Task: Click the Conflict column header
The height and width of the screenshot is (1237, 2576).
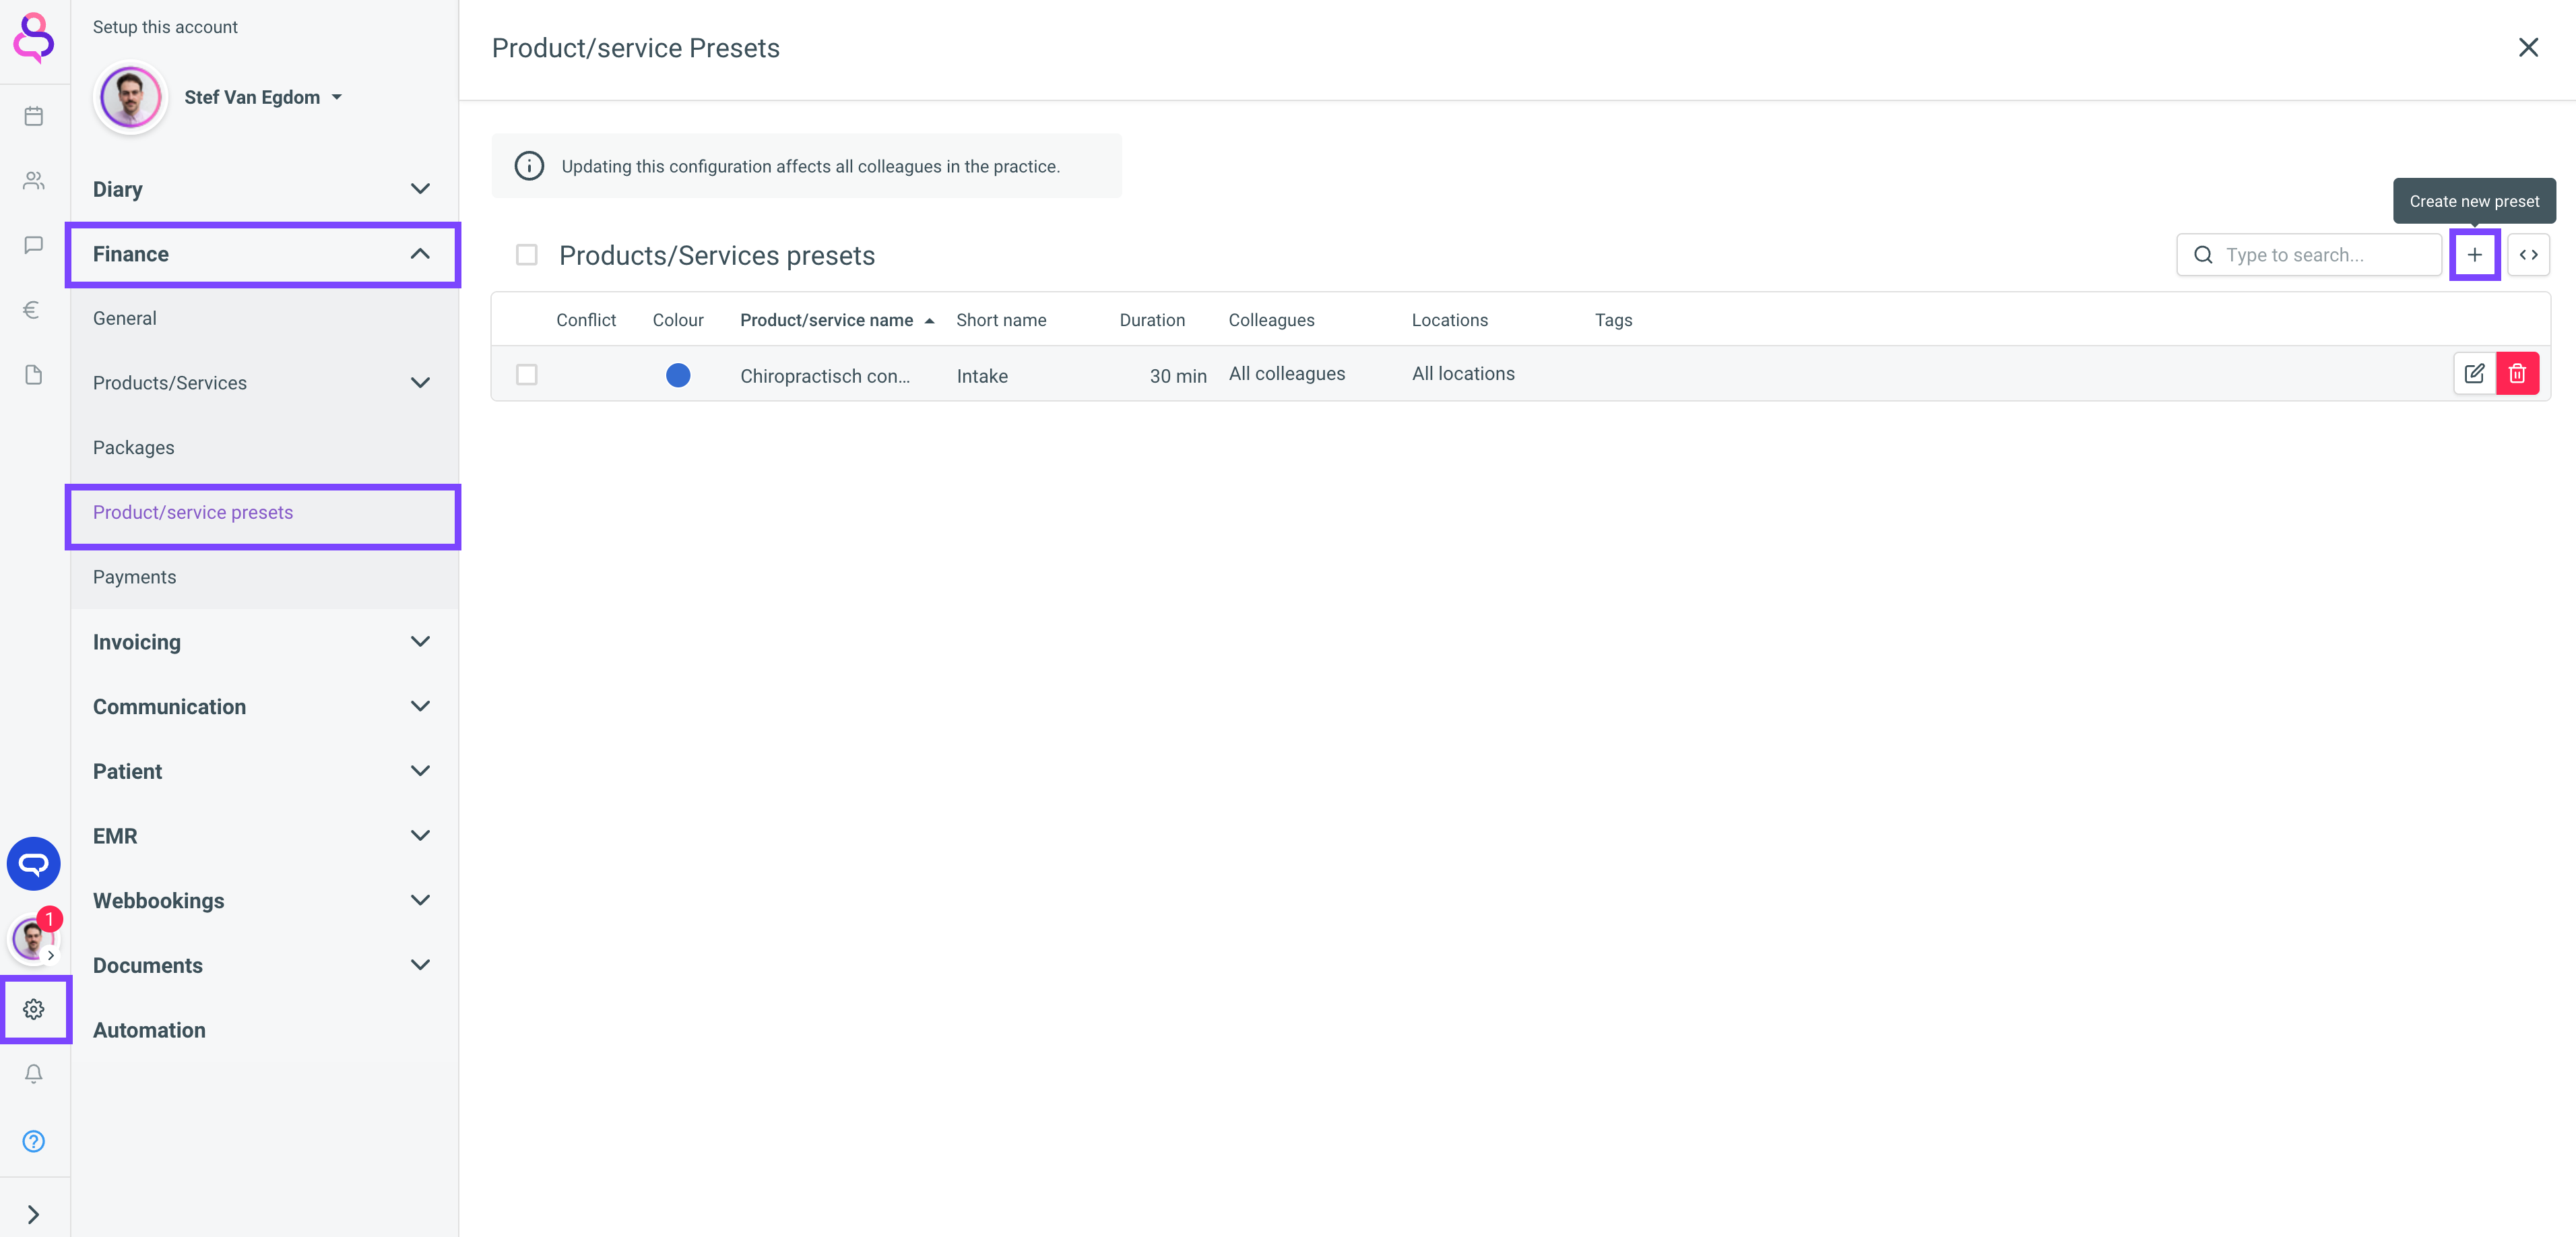Action: tap(586, 320)
